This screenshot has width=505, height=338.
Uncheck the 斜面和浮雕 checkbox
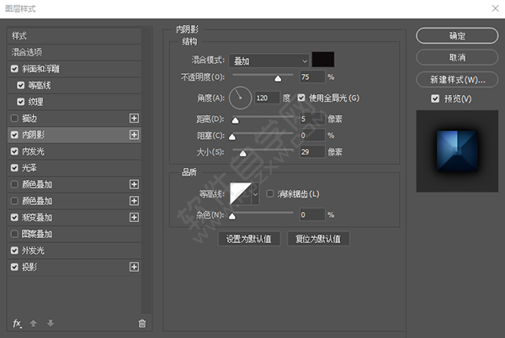click(14, 69)
